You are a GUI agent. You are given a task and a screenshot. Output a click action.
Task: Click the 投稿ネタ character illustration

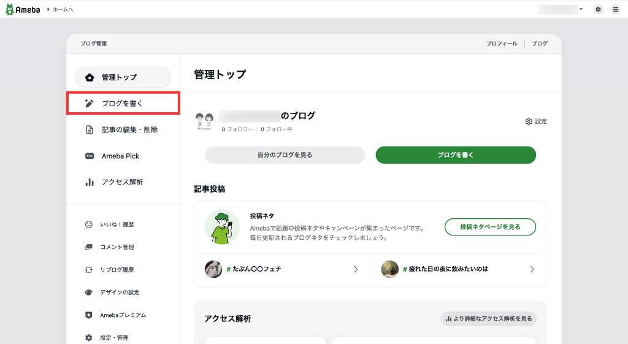pos(222,227)
